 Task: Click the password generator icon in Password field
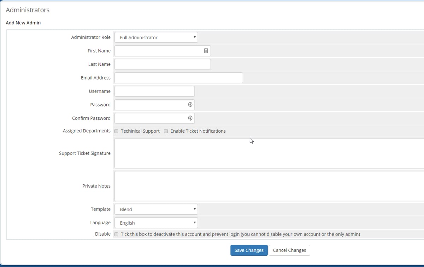pyautogui.click(x=190, y=105)
